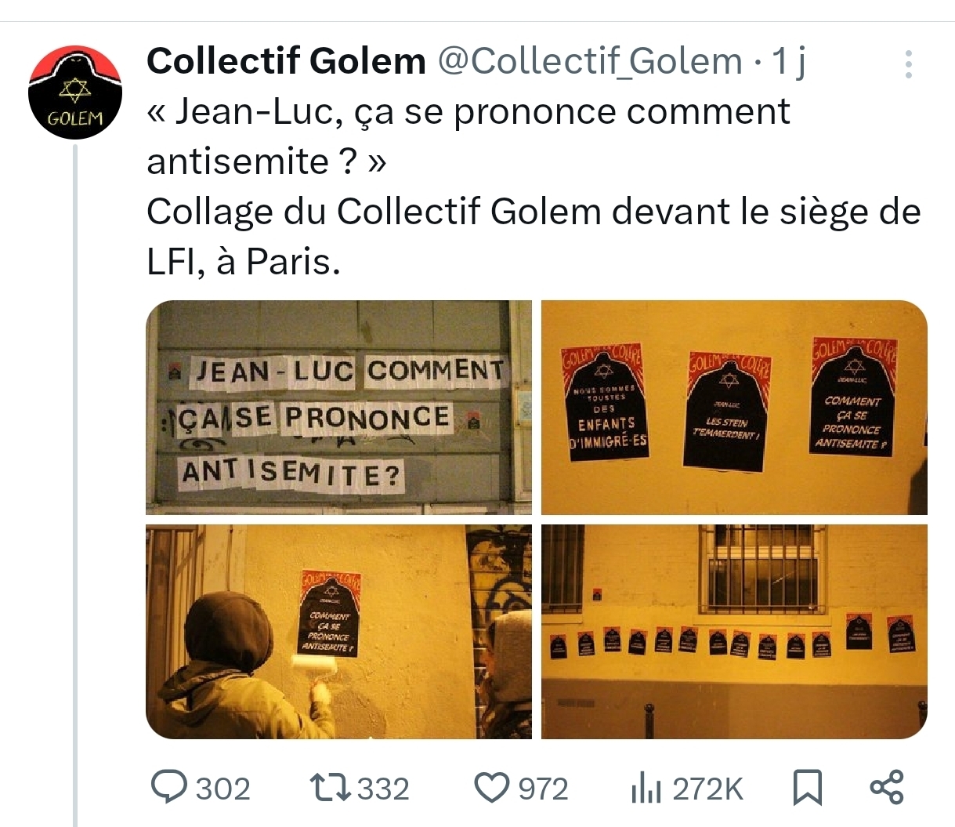The height and width of the screenshot is (827, 955).
Task: View the photo of three black posters
Action: point(734,408)
